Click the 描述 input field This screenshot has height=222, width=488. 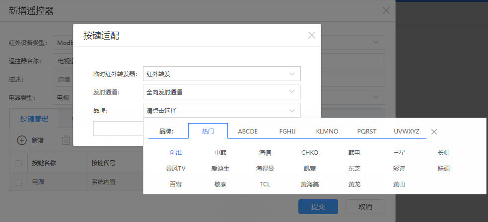[219, 79]
